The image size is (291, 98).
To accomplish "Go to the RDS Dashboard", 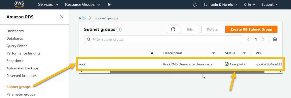I will 15,31.
